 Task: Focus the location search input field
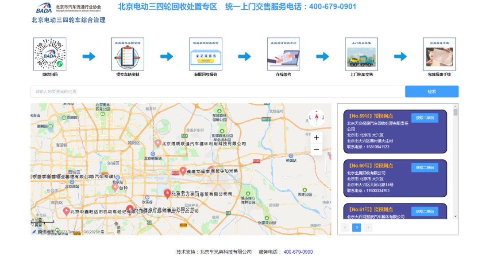click(218, 92)
